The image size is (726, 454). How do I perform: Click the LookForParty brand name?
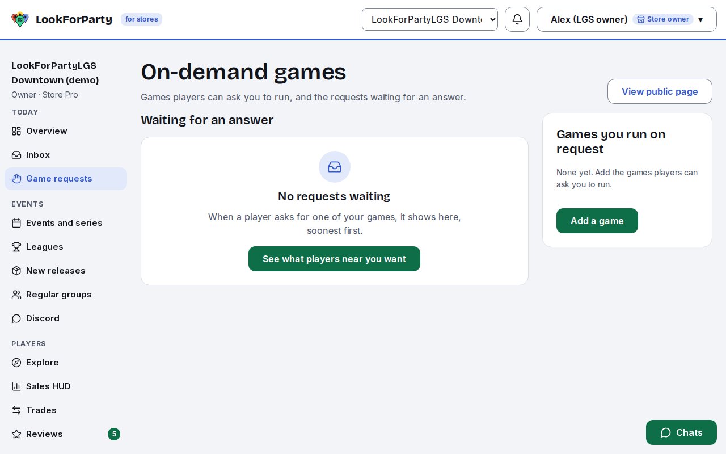(74, 19)
